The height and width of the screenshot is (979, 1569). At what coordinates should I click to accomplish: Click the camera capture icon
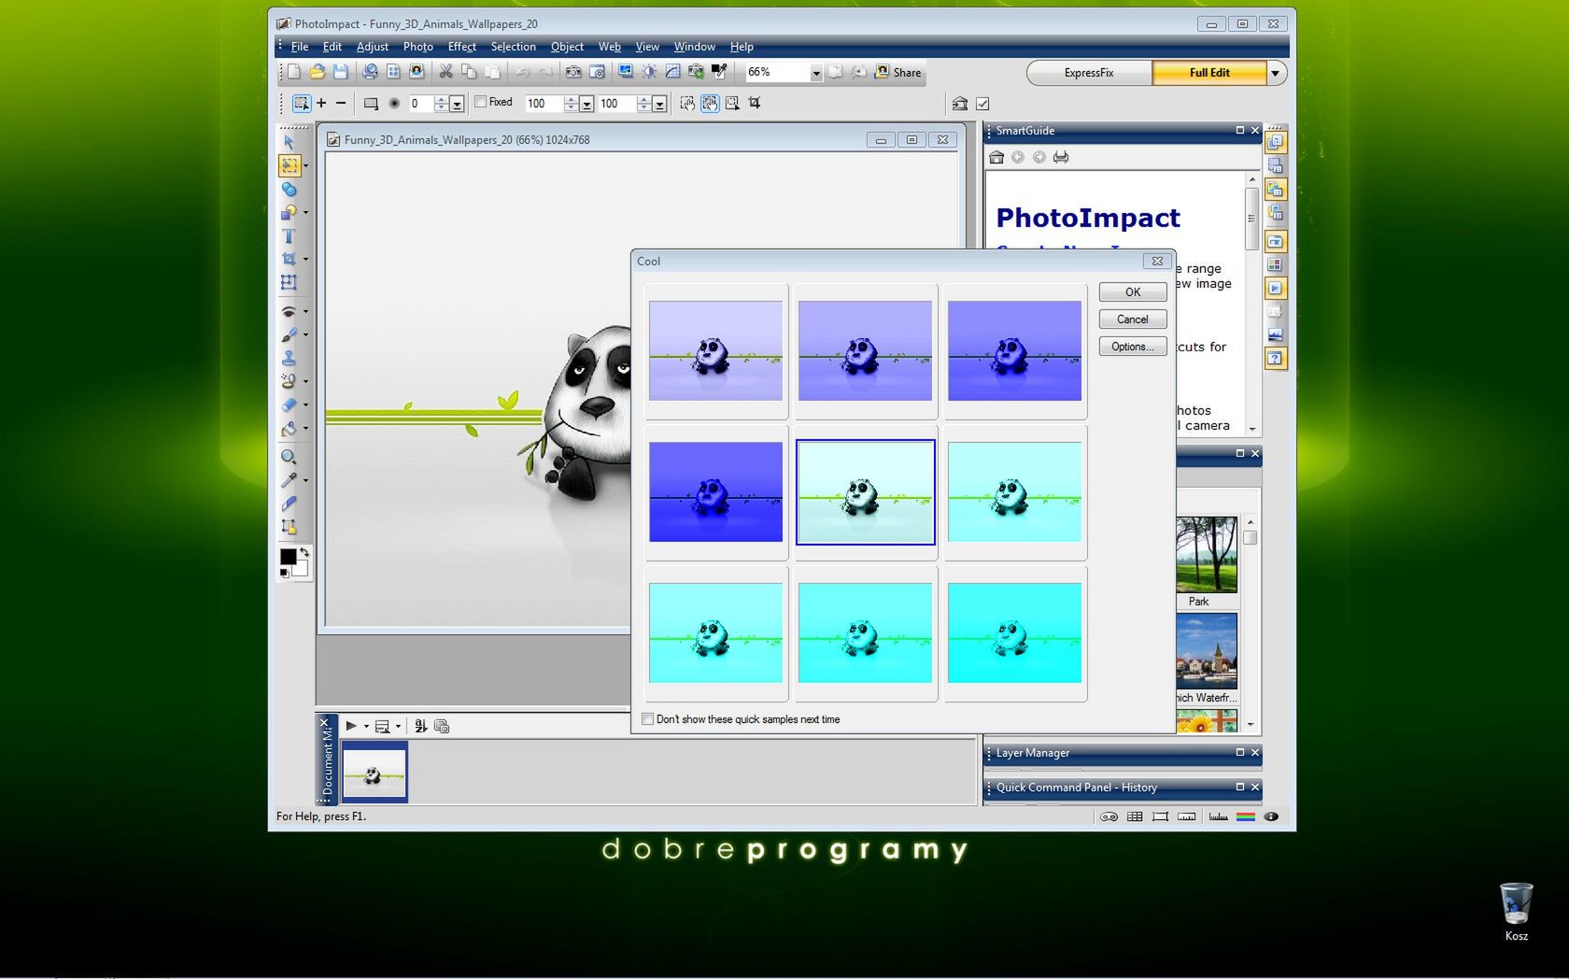point(573,72)
